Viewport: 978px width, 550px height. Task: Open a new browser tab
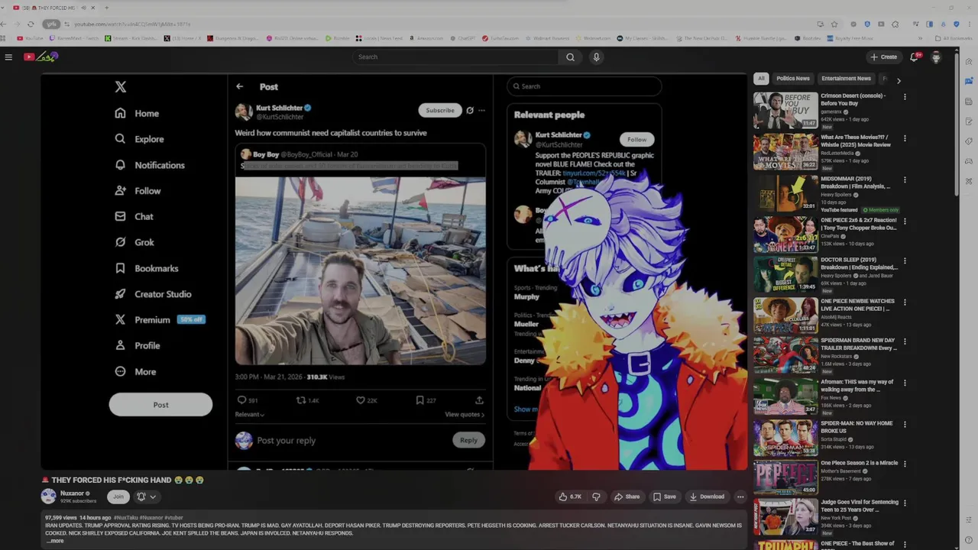(106, 8)
